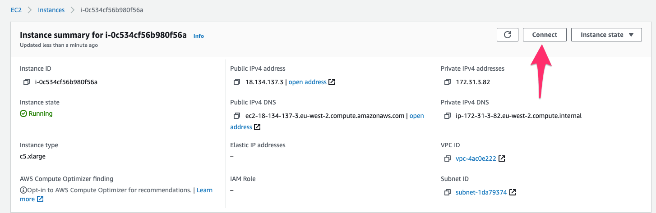Click the refresh instance summary button

[x=508, y=35]
